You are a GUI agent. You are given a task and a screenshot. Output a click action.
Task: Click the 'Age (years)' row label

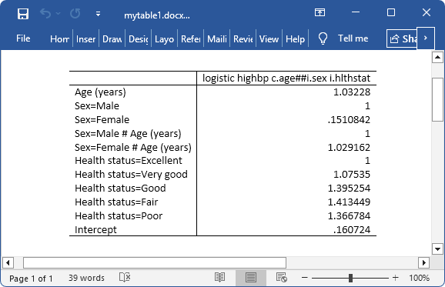click(100, 92)
